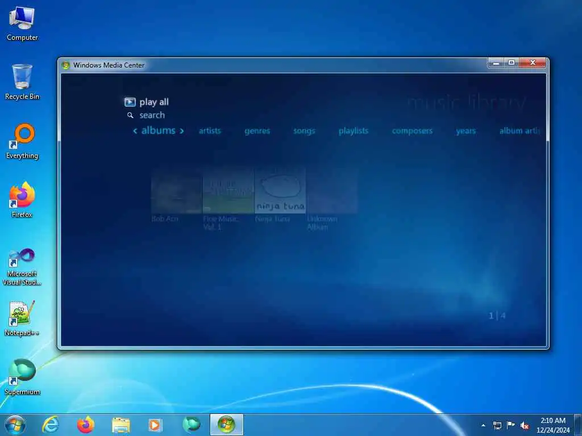Select the Firefox desktop shortcut
582x436 pixels.
pos(22,200)
